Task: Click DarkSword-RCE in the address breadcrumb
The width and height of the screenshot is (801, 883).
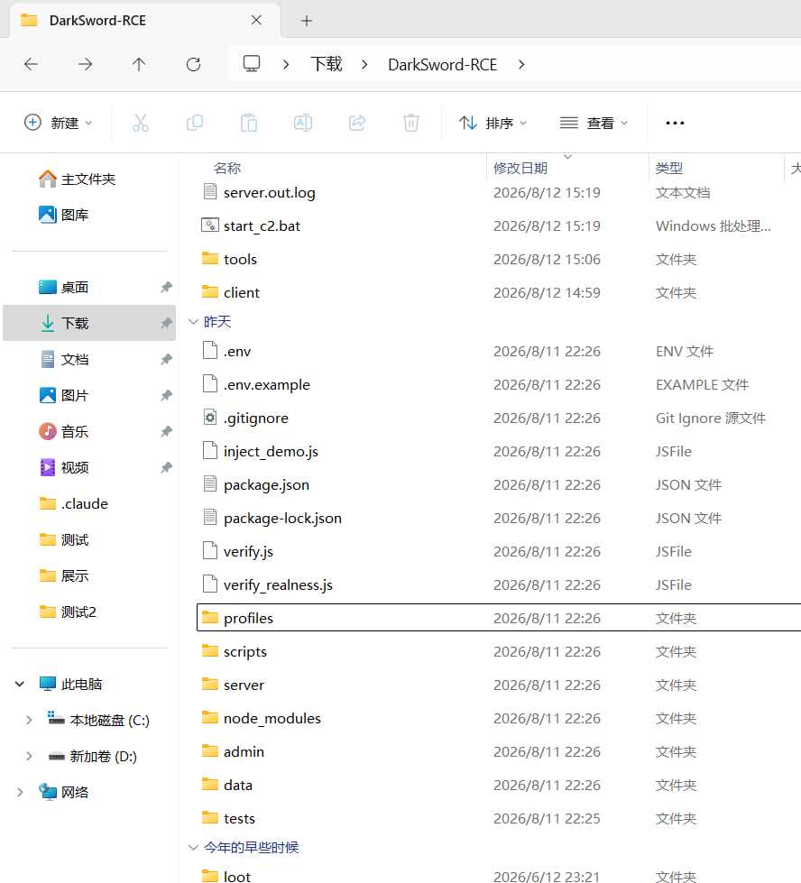Action: click(442, 65)
